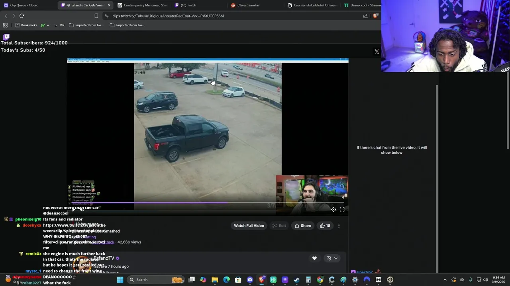Open the clip more options menu
The width and height of the screenshot is (510, 286).
339,226
